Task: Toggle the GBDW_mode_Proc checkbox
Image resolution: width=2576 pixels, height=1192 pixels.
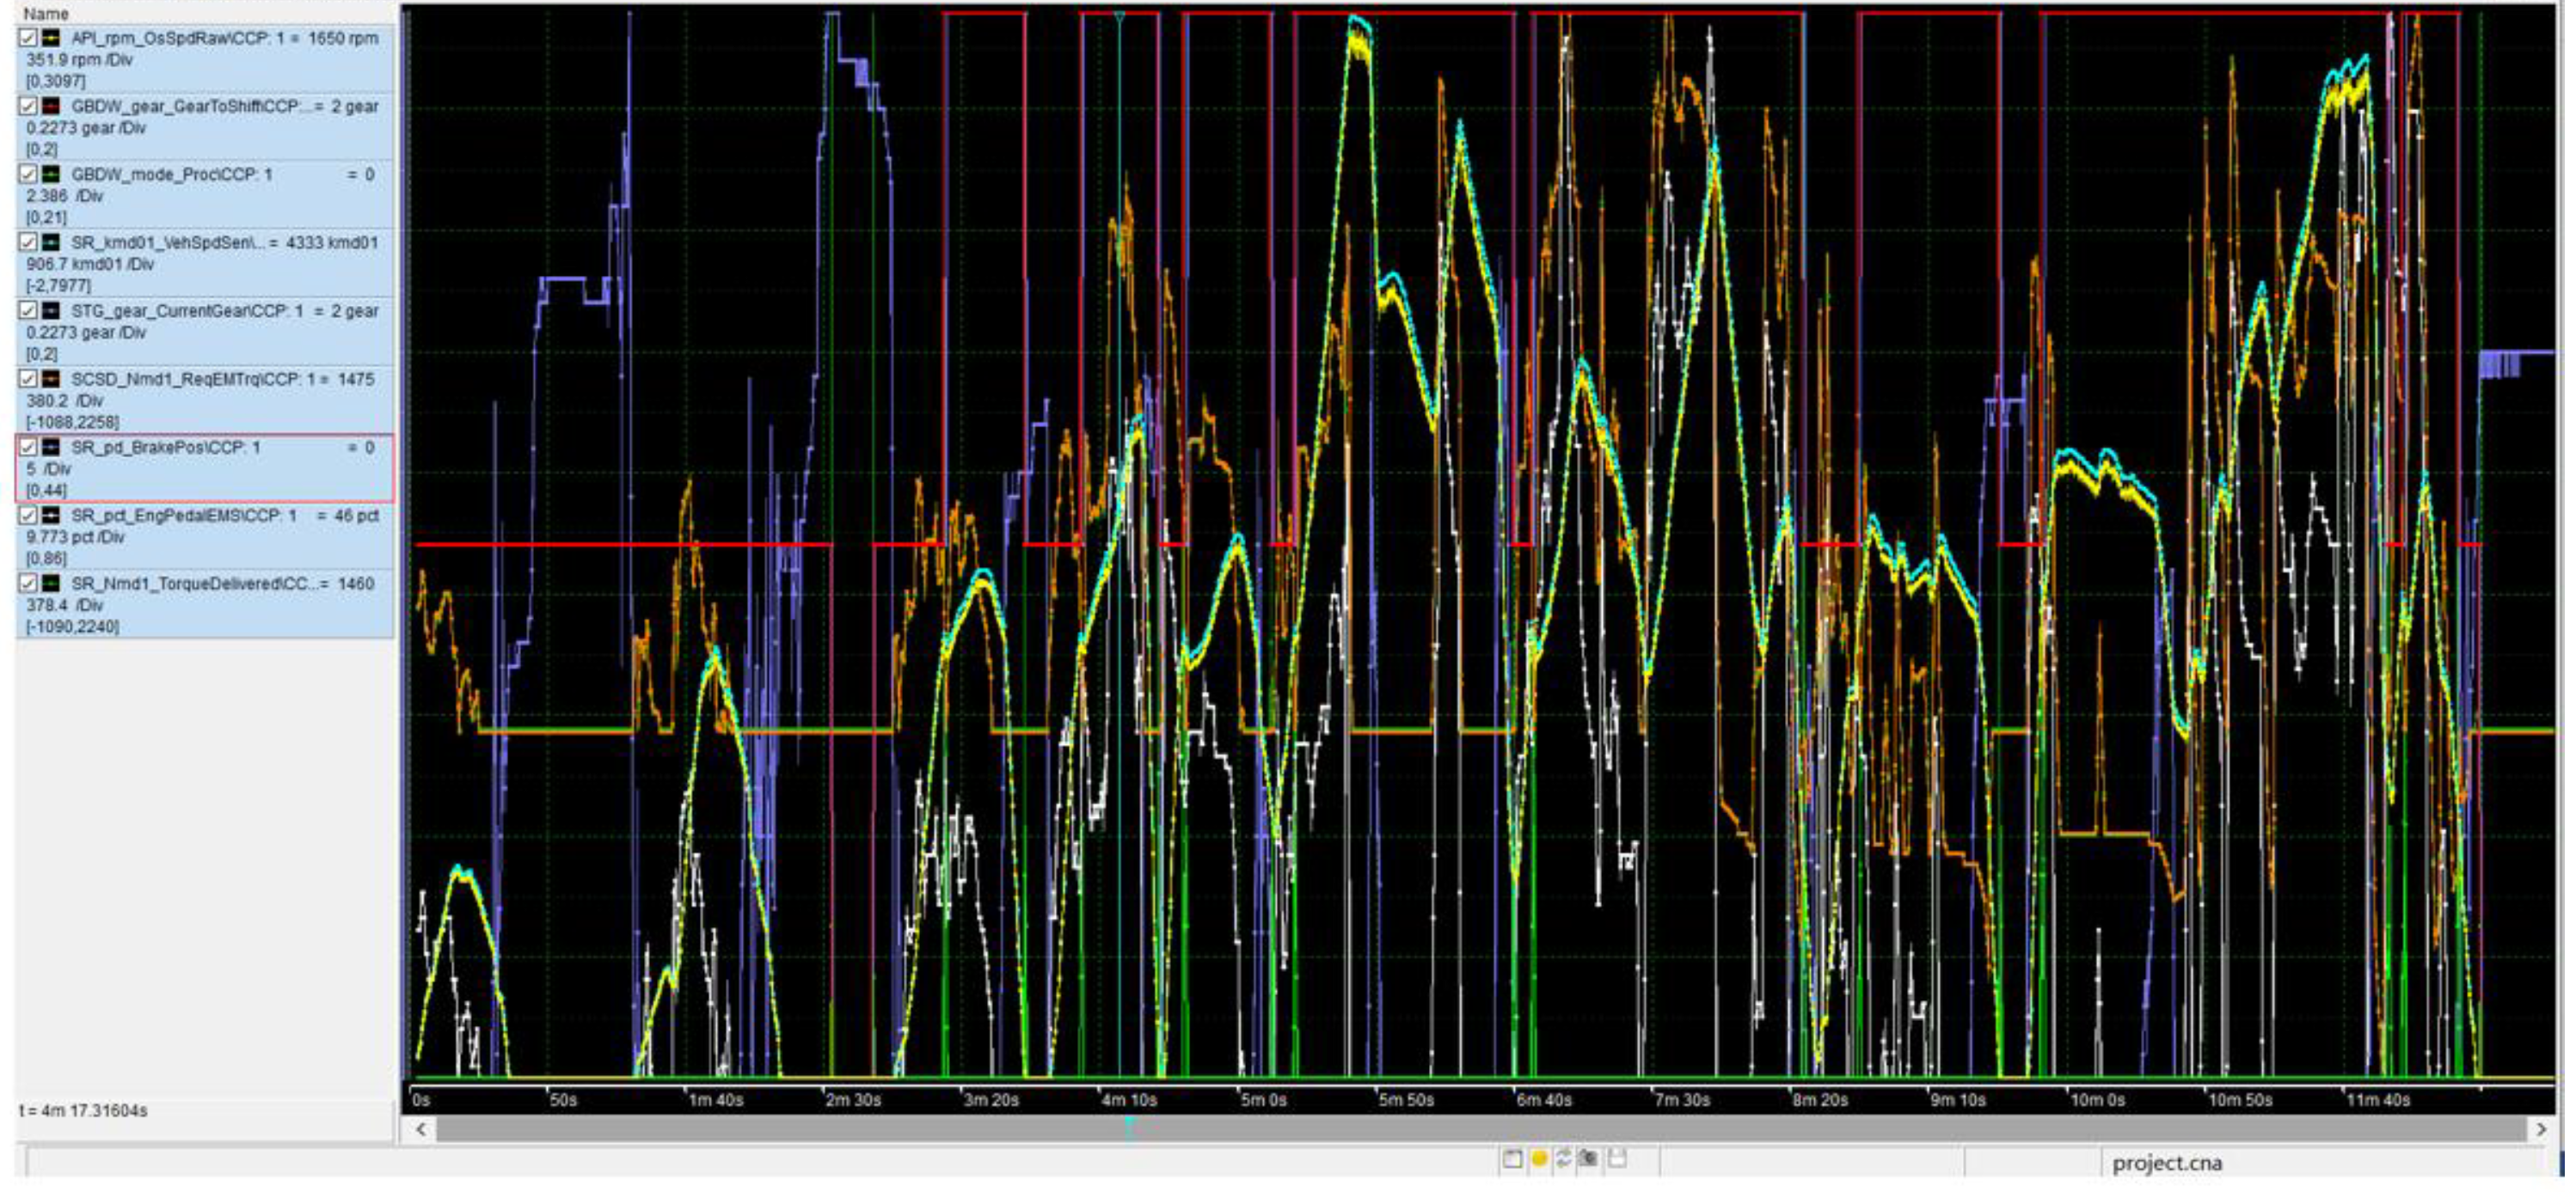Action: [x=28, y=174]
